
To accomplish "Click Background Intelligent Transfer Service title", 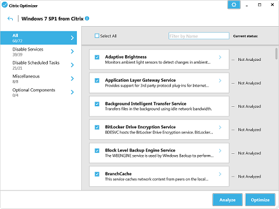I will point(145,103).
